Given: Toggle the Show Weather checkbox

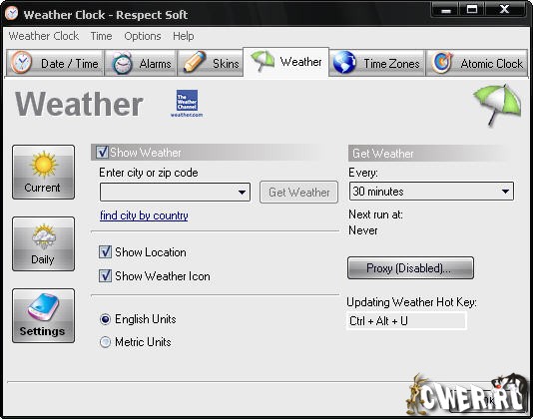Looking at the screenshot, I should (x=102, y=152).
